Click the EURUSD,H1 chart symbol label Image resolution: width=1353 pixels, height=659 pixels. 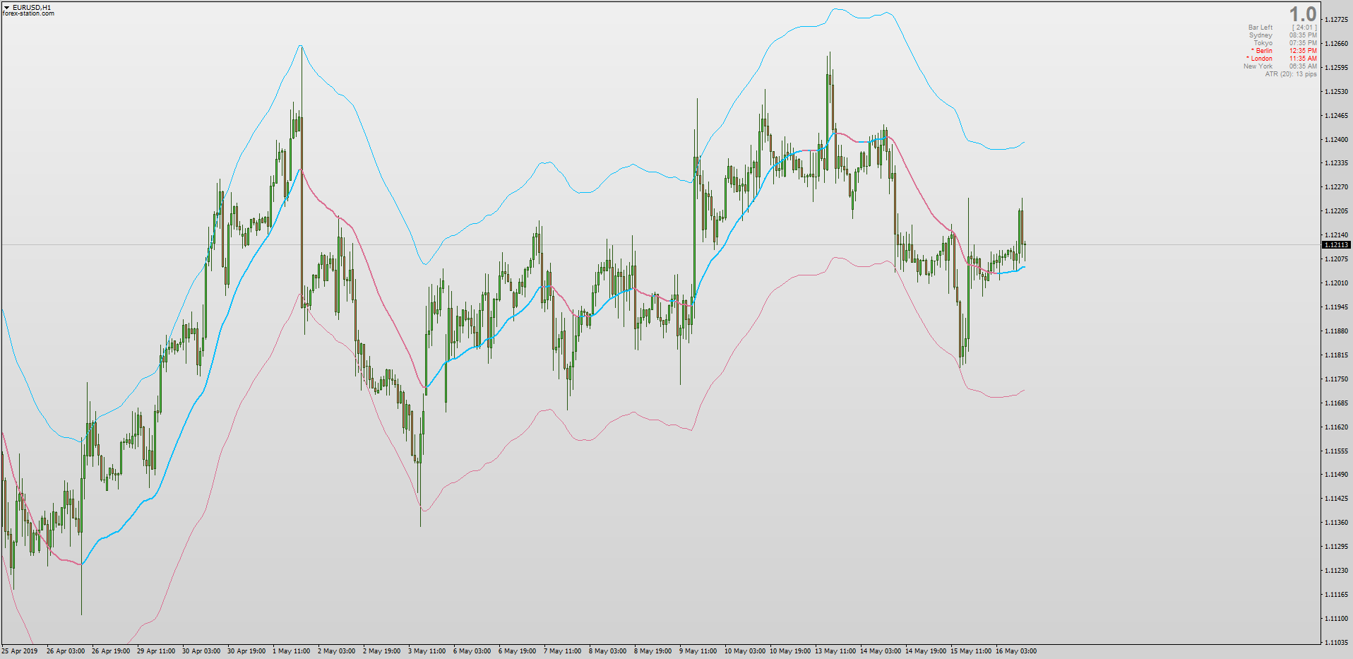(32, 8)
